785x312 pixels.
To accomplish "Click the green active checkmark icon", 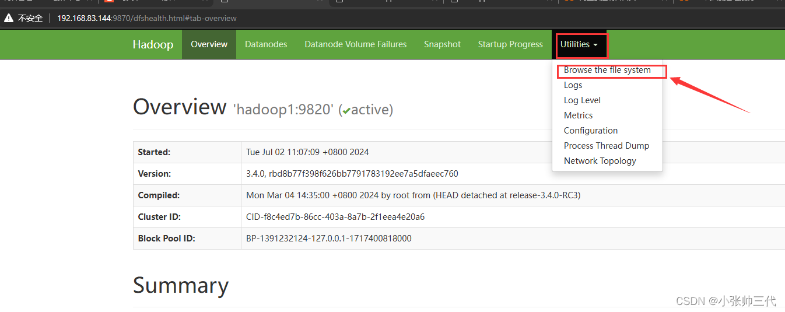I will click(346, 110).
